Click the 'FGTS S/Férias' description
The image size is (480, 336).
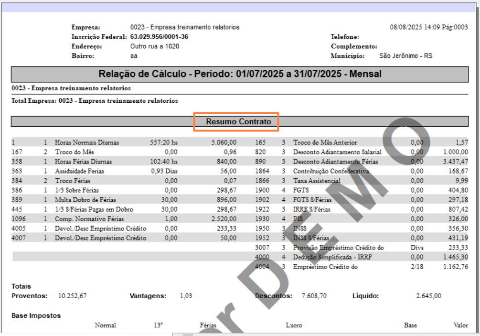click(x=312, y=200)
